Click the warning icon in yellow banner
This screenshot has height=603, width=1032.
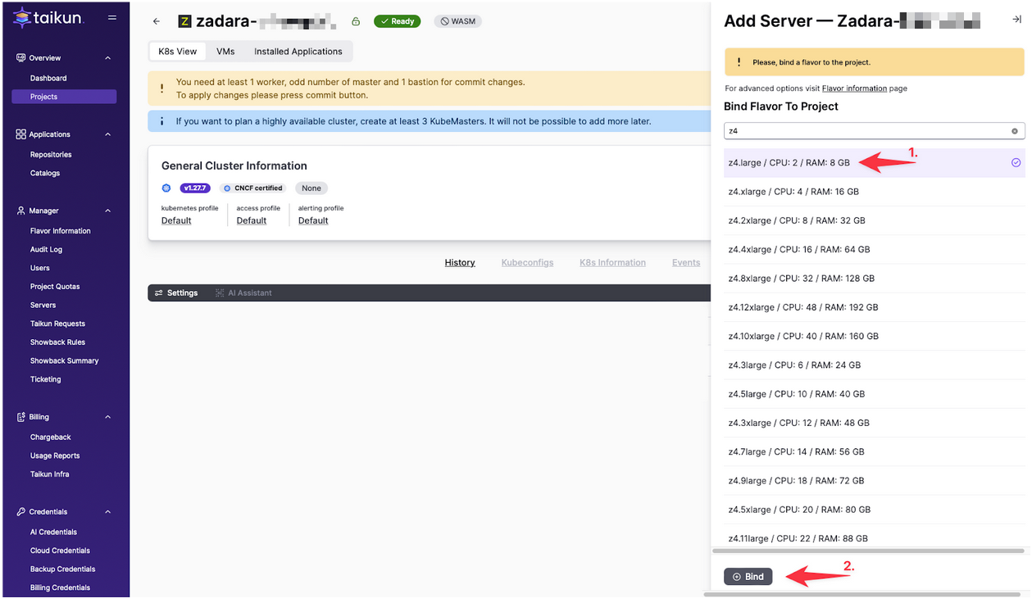point(161,88)
